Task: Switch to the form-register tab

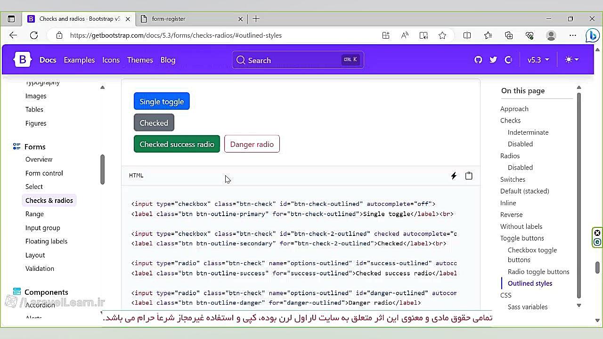Action: [x=192, y=19]
